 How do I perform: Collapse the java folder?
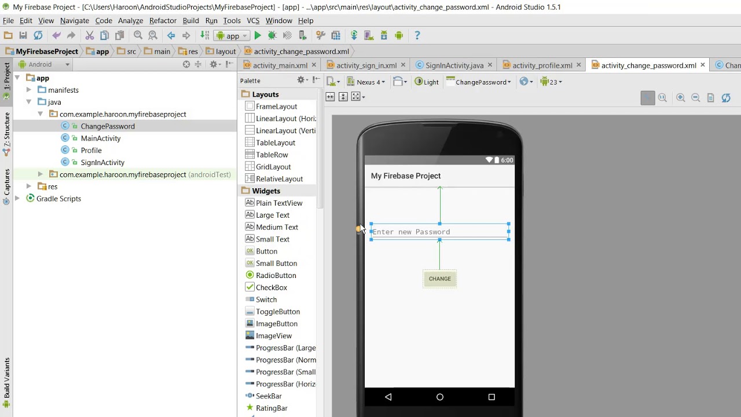[x=28, y=102]
